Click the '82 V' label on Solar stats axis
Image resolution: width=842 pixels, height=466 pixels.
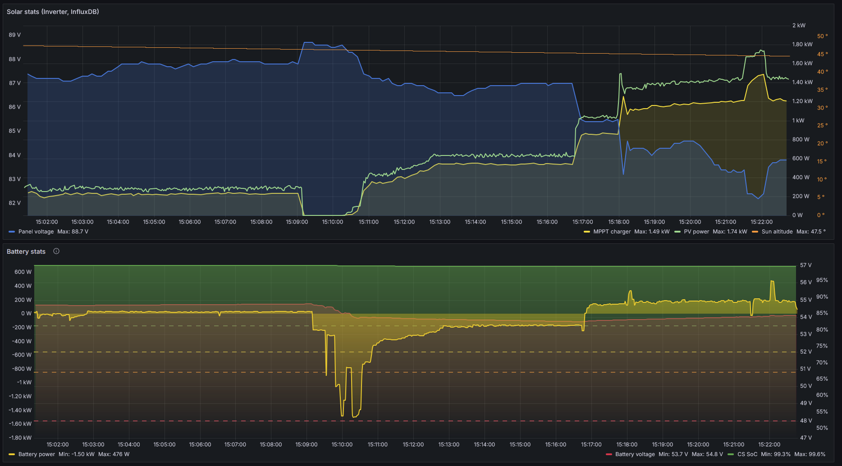click(x=15, y=203)
